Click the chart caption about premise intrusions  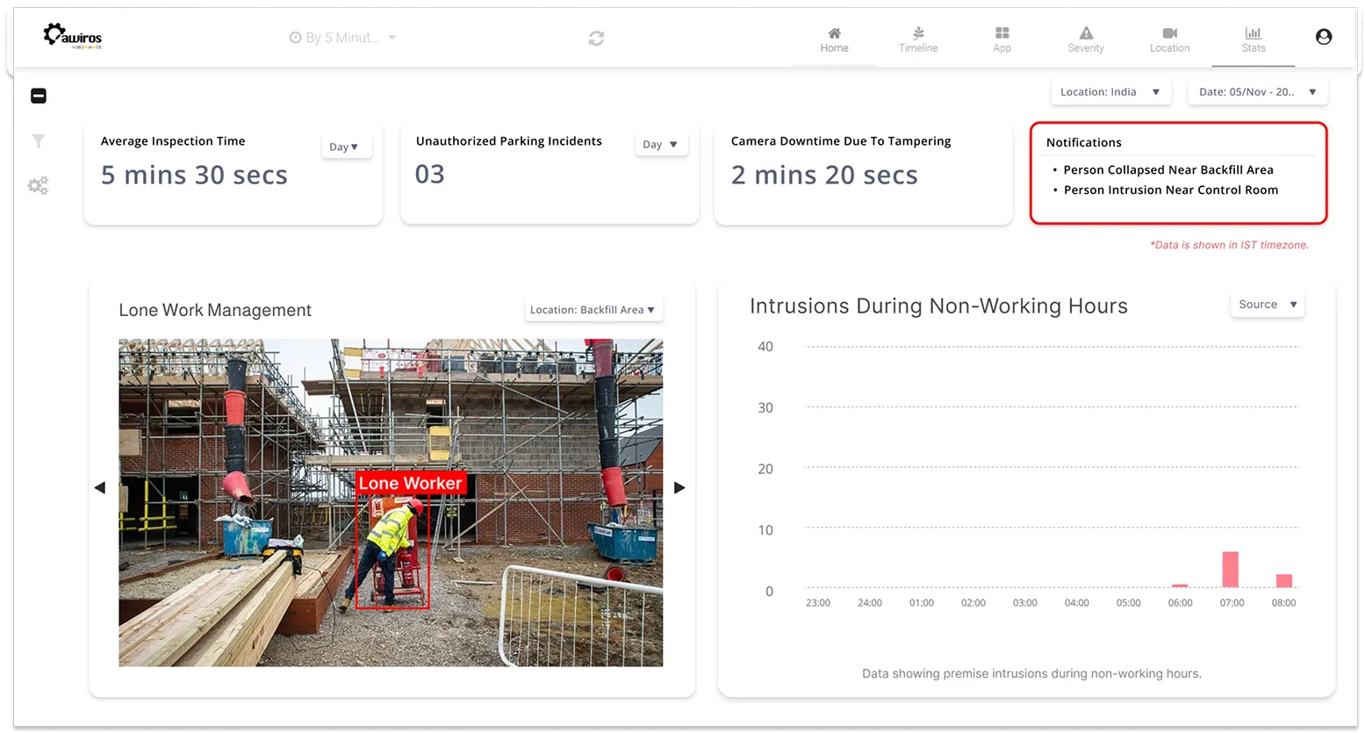click(x=1031, y=673)
